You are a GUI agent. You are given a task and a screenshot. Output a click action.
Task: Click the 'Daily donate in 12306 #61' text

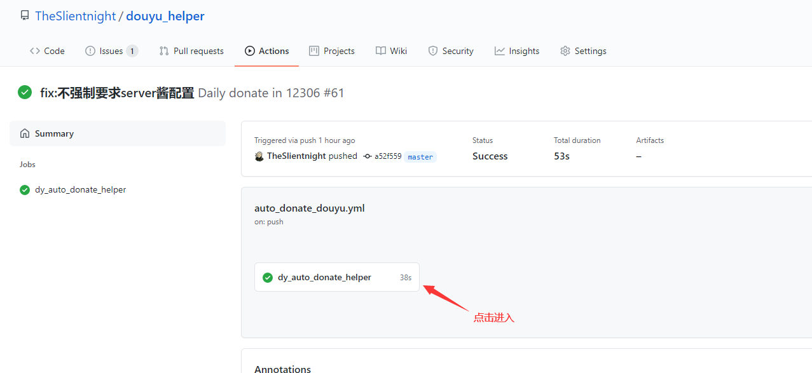click(x=271, y=93)
